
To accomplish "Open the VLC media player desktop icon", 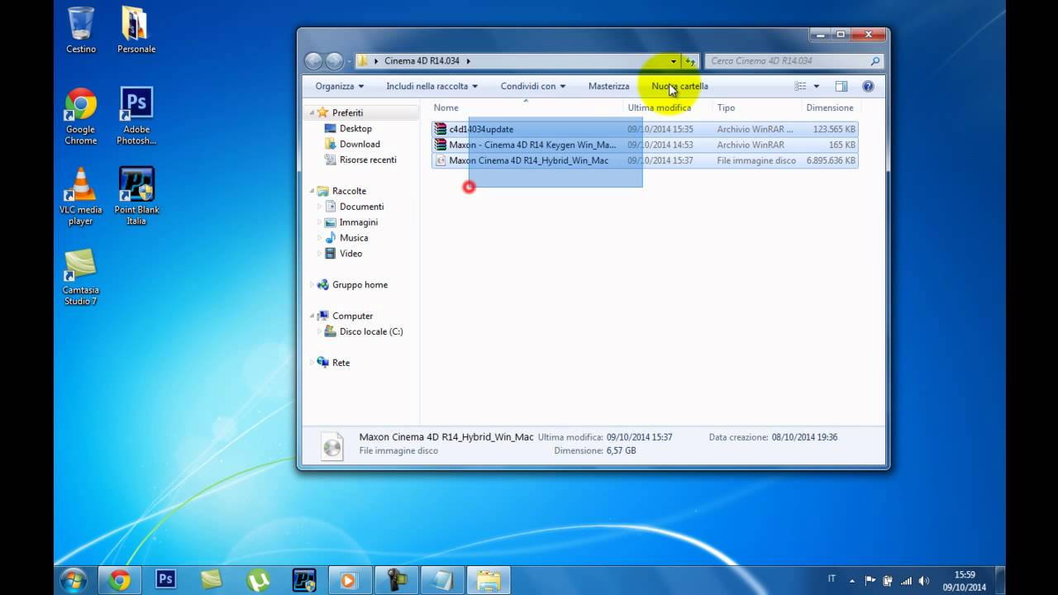I will (81, 197).
